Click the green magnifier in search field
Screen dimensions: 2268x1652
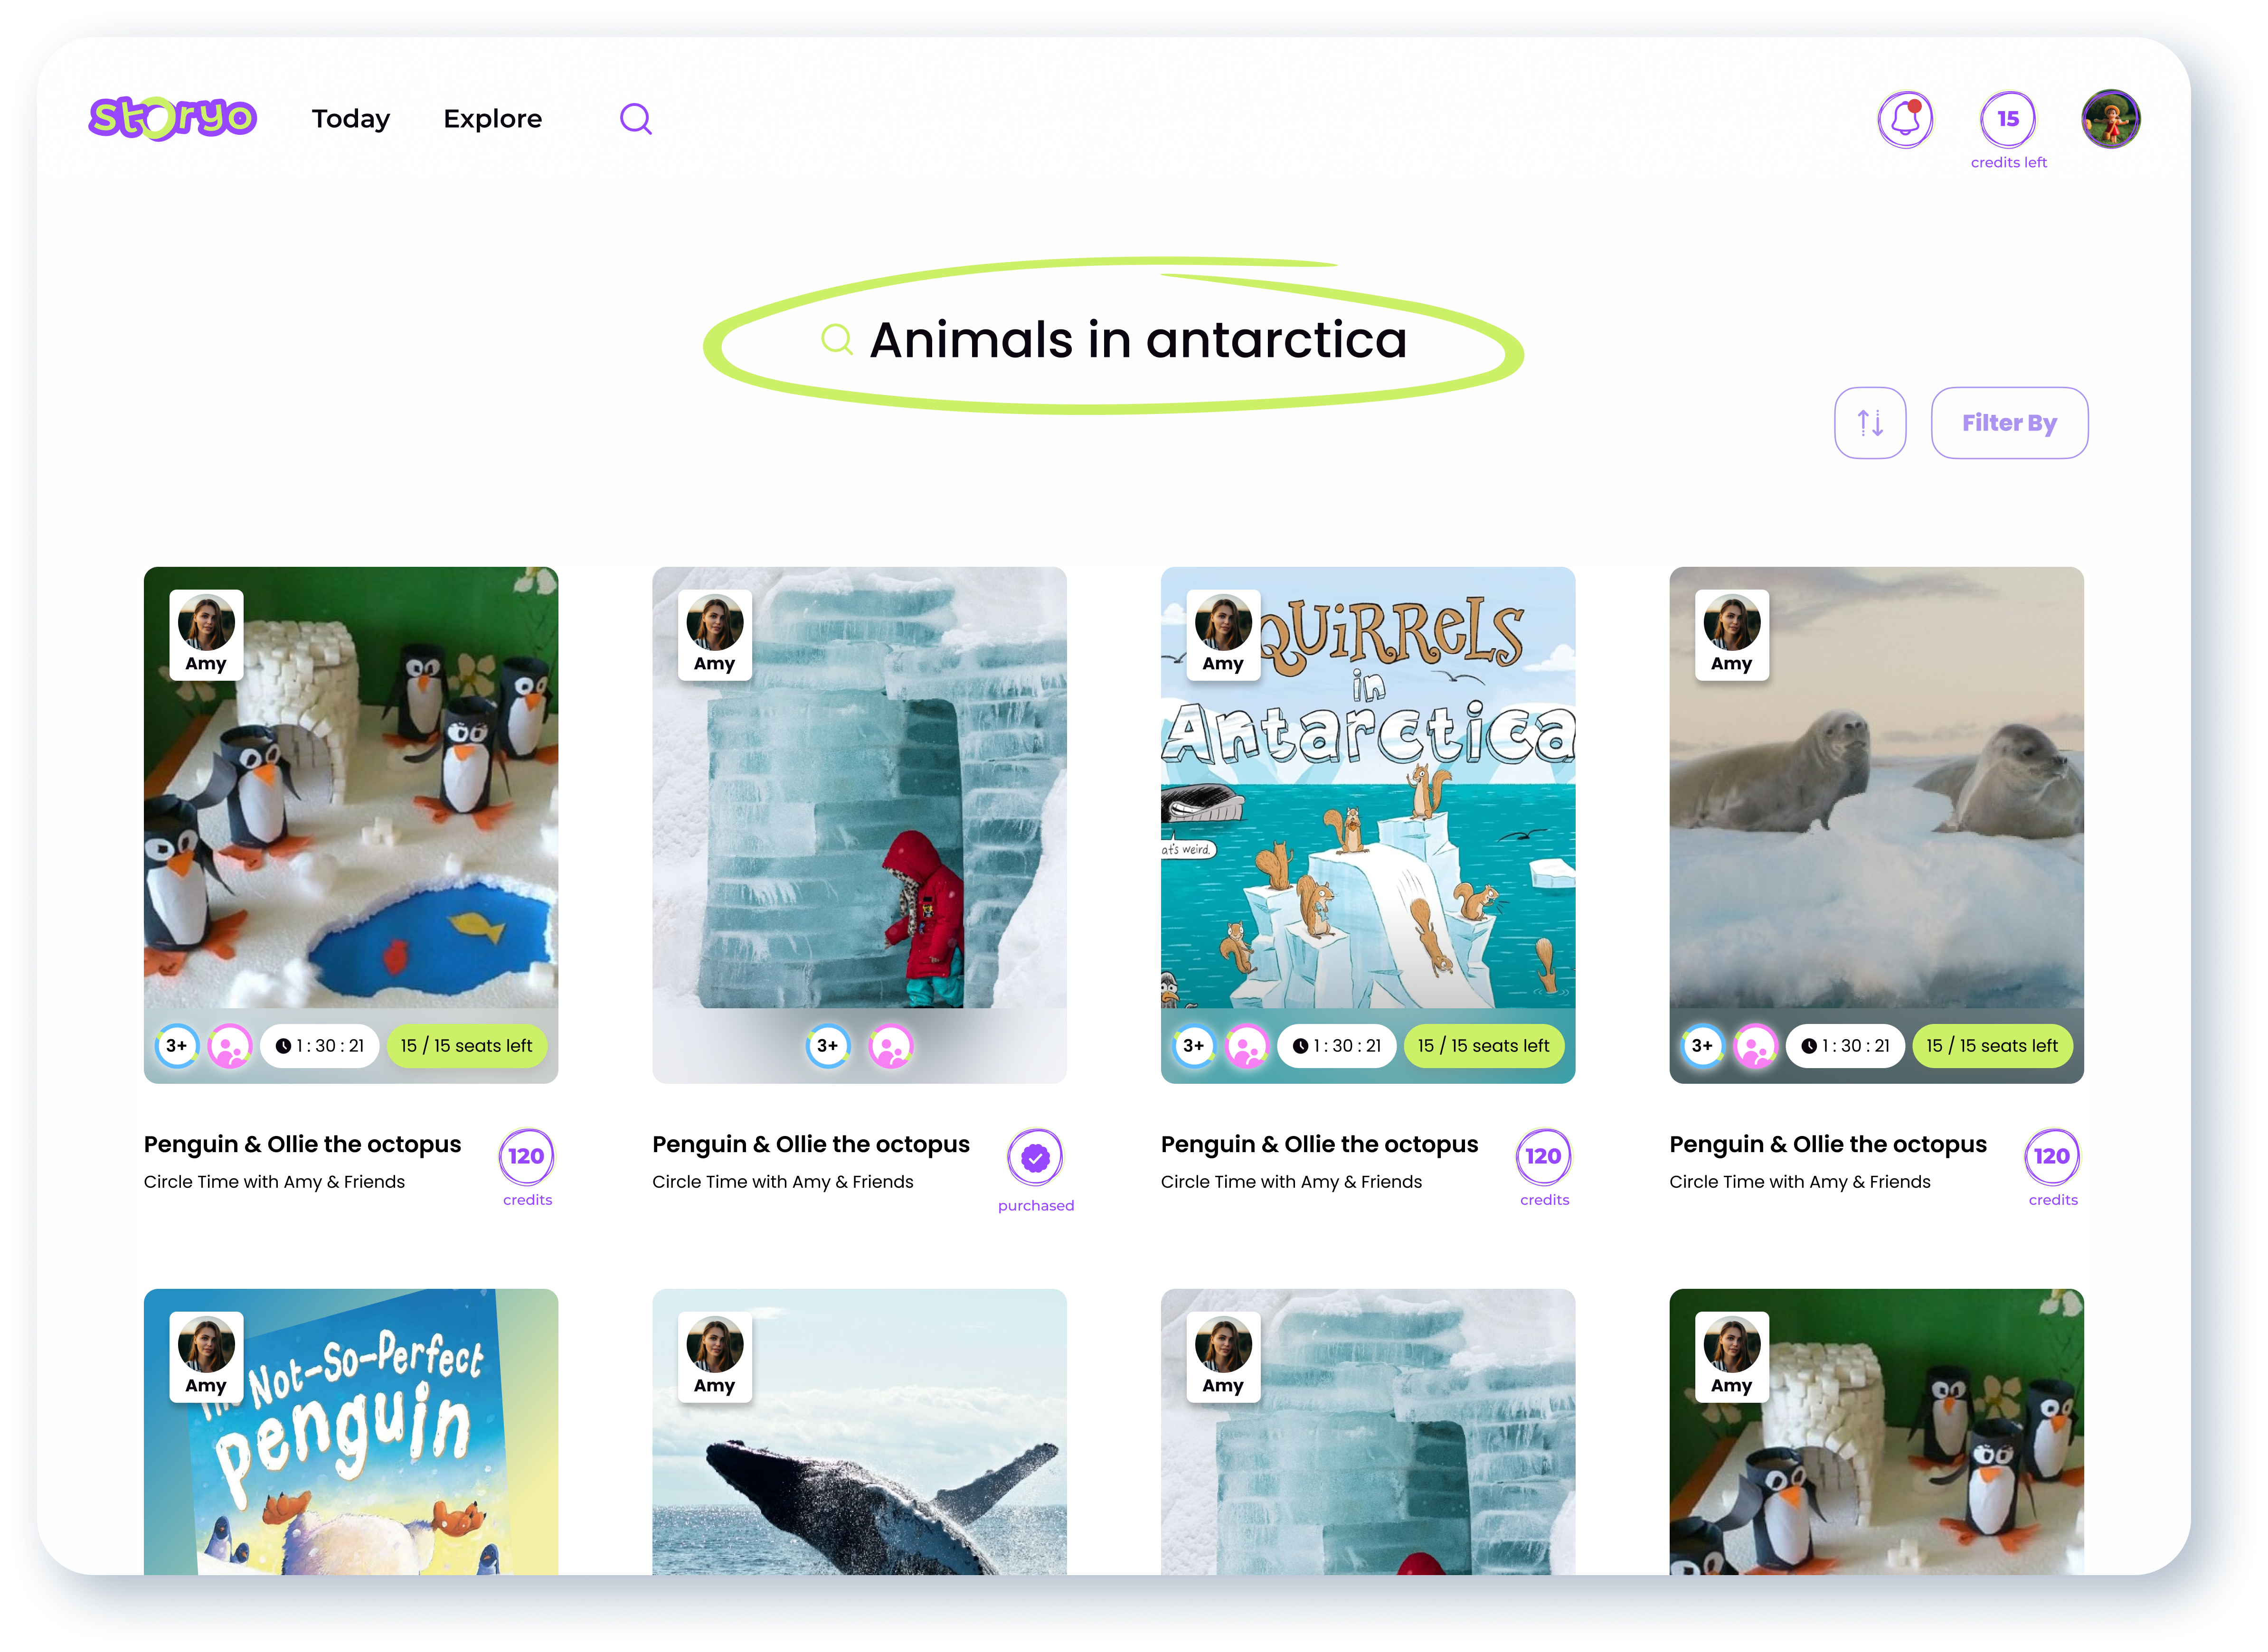[836, 340]
